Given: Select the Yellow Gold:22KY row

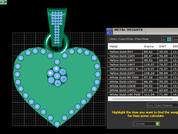Looking at the screenshot, I should pos(143,73).
